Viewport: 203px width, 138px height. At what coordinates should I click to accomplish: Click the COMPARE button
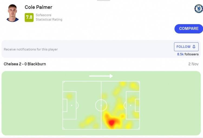click(189, 29)
